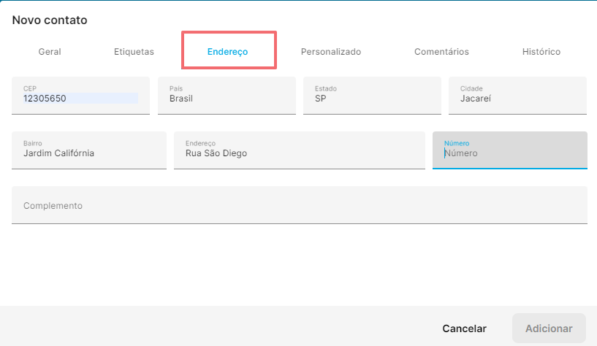The height and width of the screenshot is (346, 597).
Task: Focus the Número input field
Action: (x=510, y=150)
